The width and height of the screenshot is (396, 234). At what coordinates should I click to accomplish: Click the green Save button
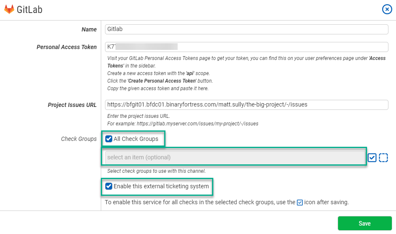365,224
